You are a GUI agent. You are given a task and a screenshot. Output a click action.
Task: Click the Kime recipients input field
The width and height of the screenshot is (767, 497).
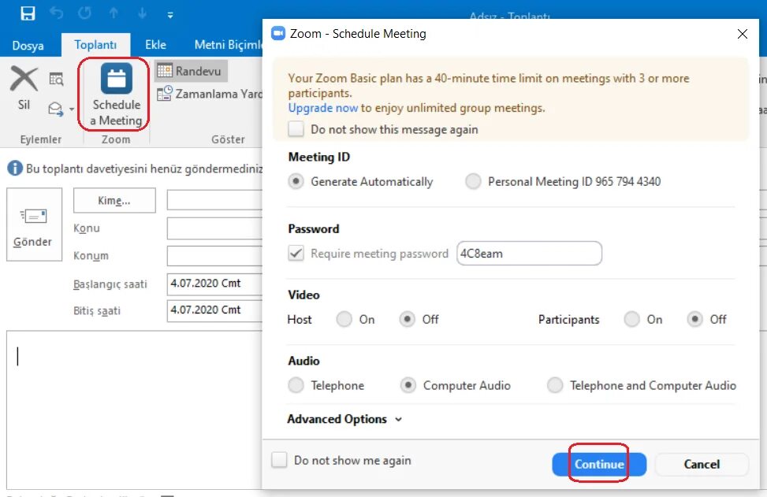coord(214,200)
